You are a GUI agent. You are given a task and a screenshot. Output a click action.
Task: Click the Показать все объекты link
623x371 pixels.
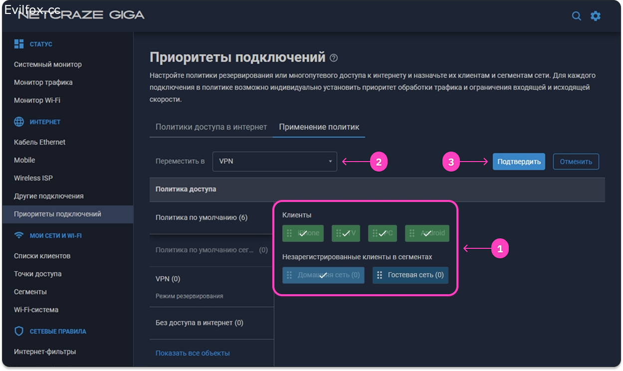[193, 353]
